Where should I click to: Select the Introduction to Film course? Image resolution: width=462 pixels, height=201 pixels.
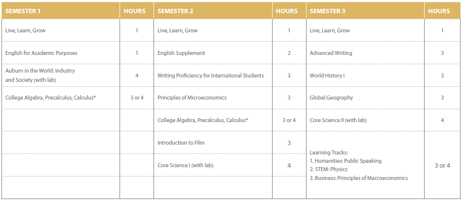(181, 143)
